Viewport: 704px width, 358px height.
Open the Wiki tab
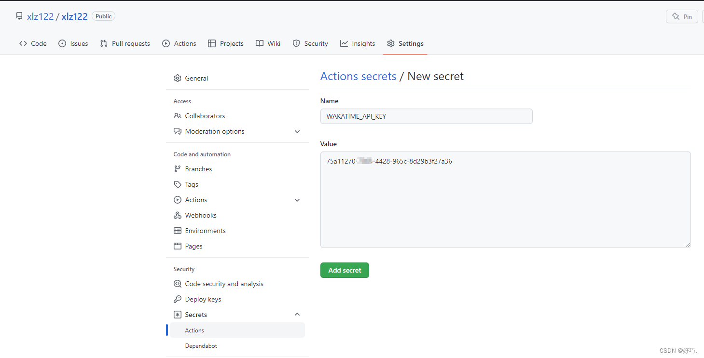tap(268, 43)
